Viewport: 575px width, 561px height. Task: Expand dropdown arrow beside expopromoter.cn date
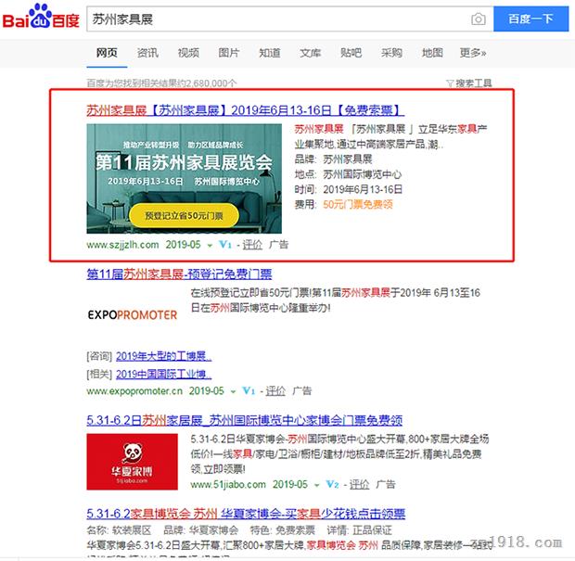233,392
